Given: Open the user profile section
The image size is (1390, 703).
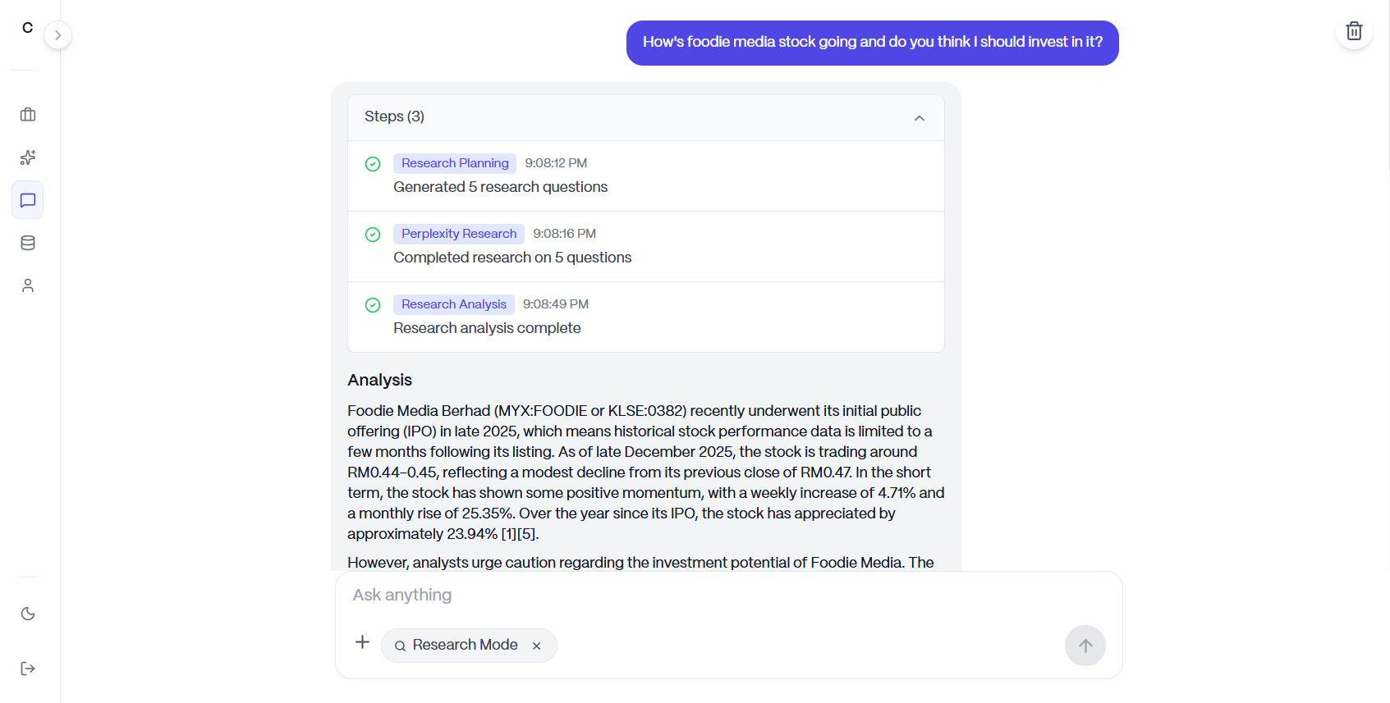Looking at the screenshot, I should [x=27, y=285].
